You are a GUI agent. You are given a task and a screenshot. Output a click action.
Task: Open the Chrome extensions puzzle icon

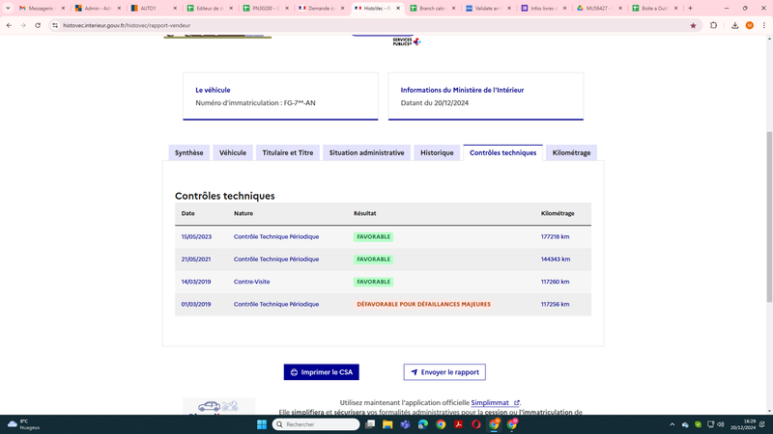coord(713,26)
